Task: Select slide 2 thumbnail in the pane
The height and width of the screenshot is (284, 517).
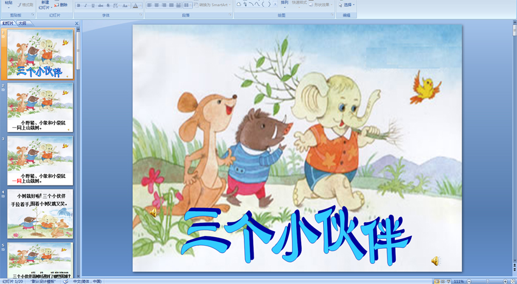Action: point(40,107)
